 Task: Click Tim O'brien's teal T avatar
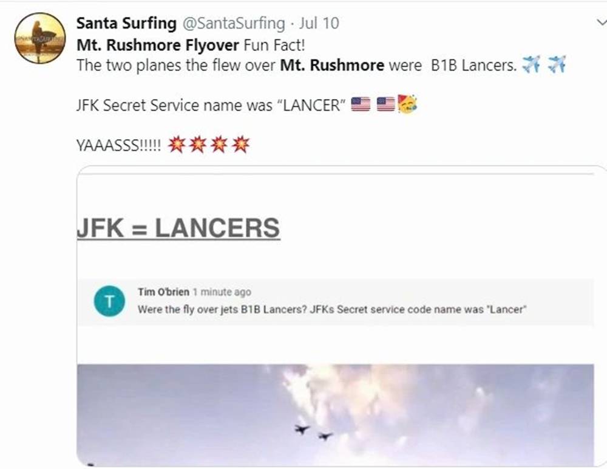(x=109, y=301)
